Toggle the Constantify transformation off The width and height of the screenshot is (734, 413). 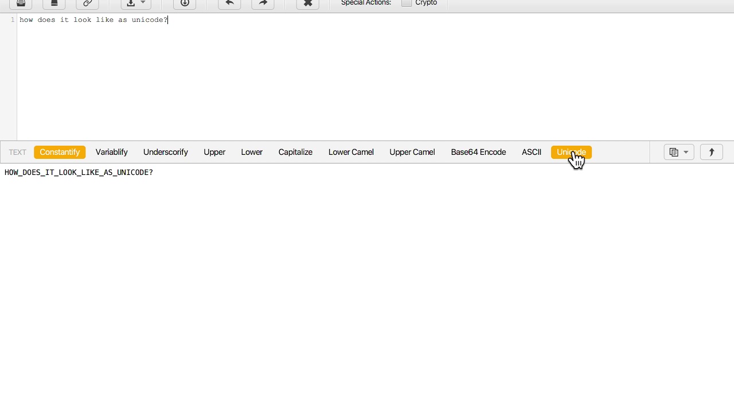tap(60, 152)
